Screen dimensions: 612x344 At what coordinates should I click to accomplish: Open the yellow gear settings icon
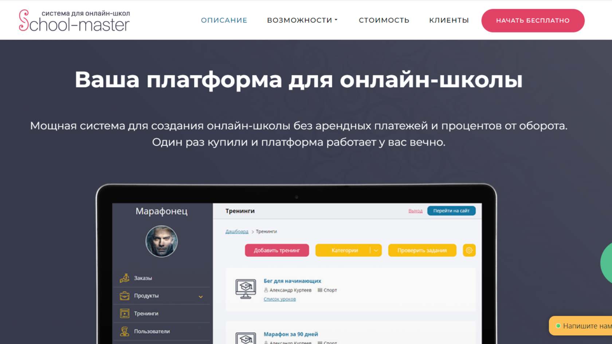click(469, 250)
